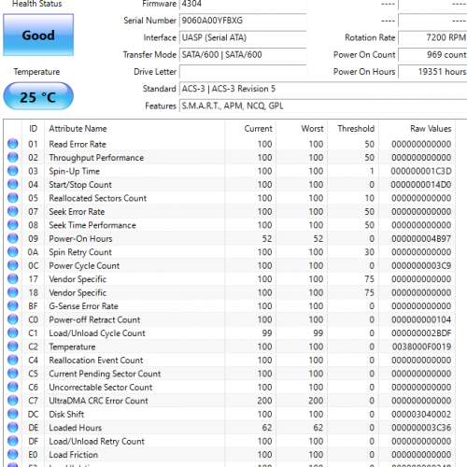Click the status icon for Seek Error Rate

(13, 211)
